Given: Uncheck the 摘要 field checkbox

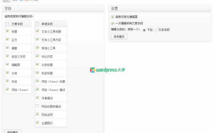Looking at the screenshot, I should 7,48.
